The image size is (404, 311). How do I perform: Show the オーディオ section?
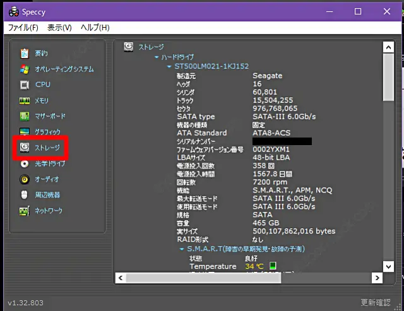coord(47,179)
